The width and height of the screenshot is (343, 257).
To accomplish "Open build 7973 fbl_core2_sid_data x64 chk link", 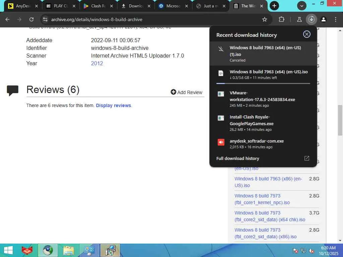I will [270, 216].
